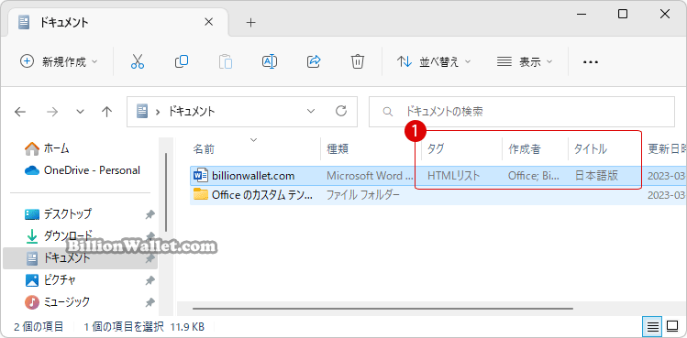
Task: Go forward with the right arrow
Action: coord(52,112)
